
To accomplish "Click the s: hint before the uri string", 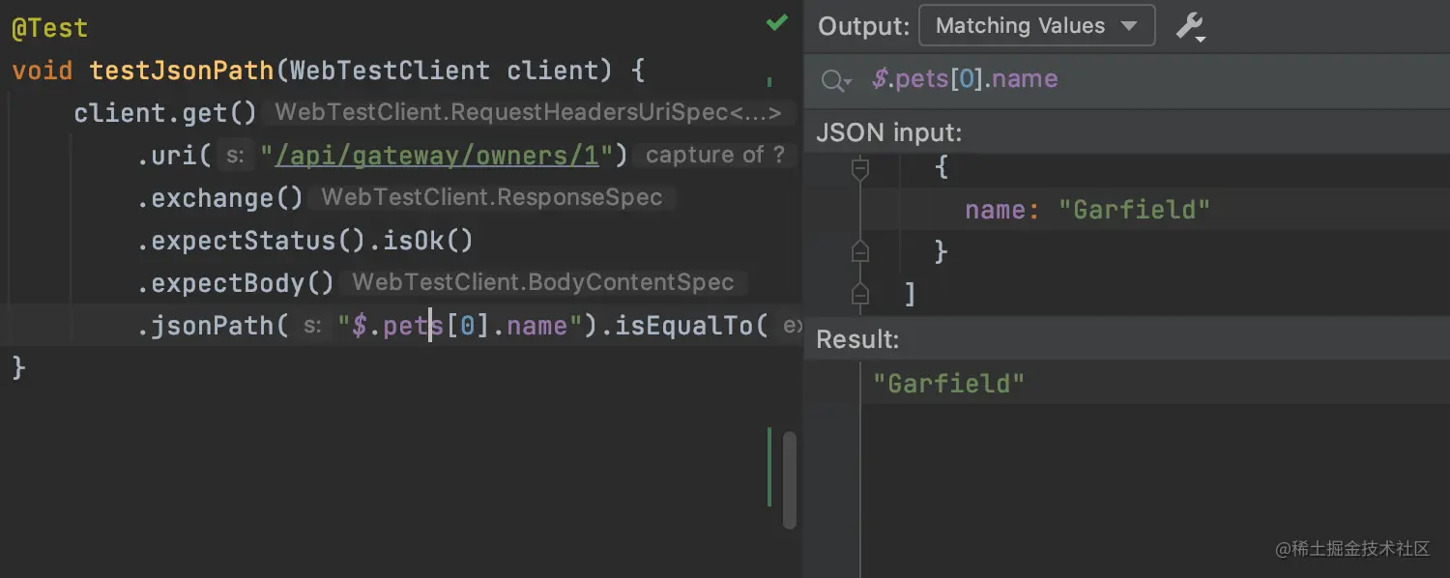I will pos(236,155).
